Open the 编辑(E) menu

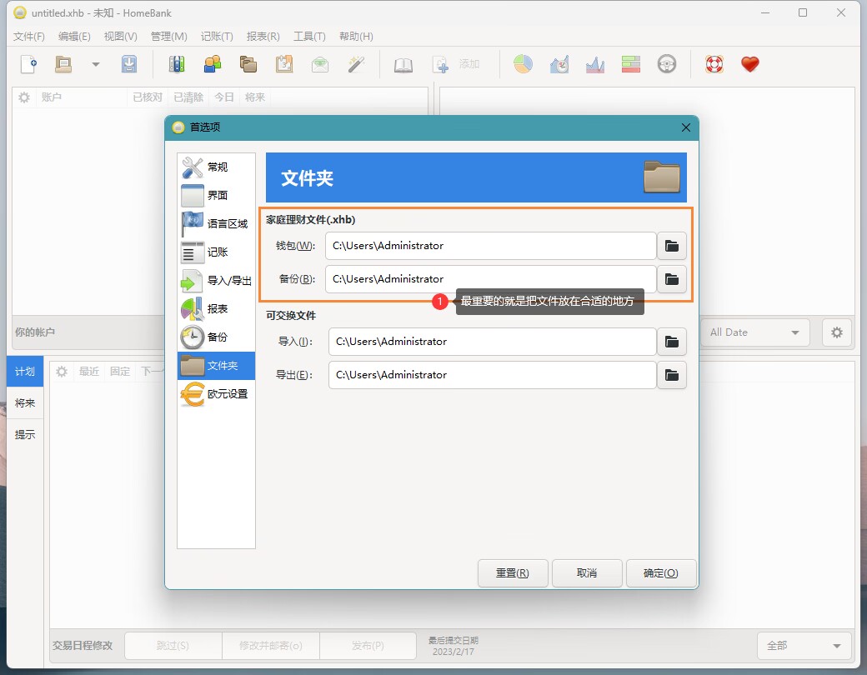[74, 37]
